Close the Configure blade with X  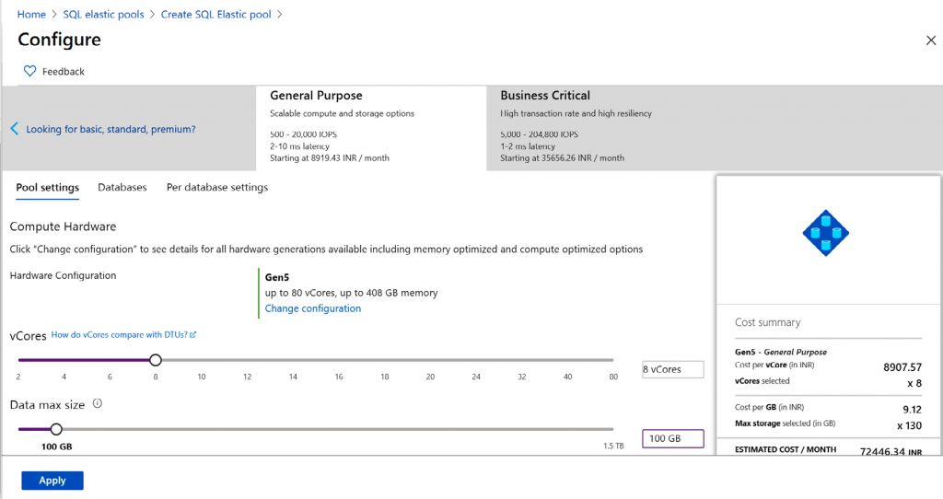click(x=930, y=41)
